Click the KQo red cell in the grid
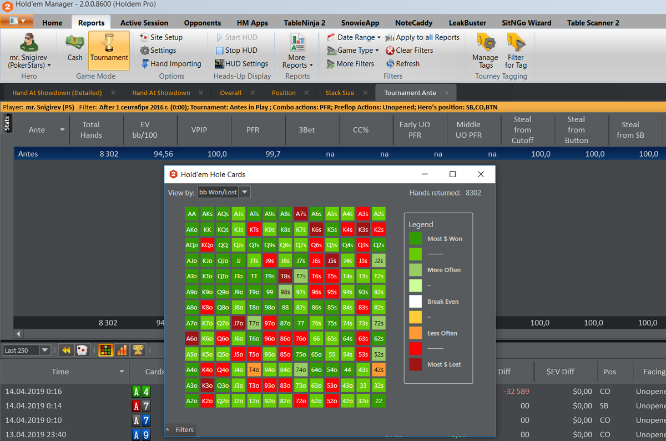Viewport: 666px width, 441px height. pyautogui.click(x=208, y=245)
